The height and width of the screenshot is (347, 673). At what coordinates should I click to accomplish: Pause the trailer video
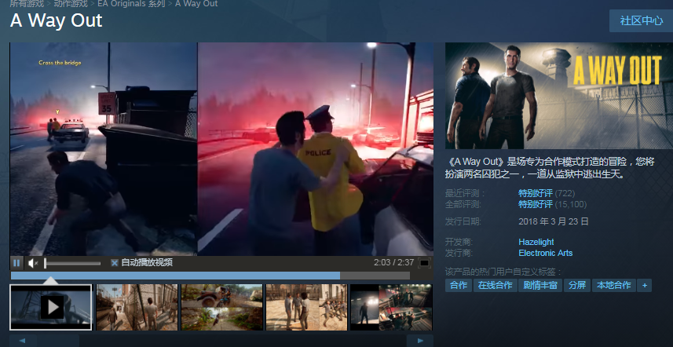[x=16, y=262]
